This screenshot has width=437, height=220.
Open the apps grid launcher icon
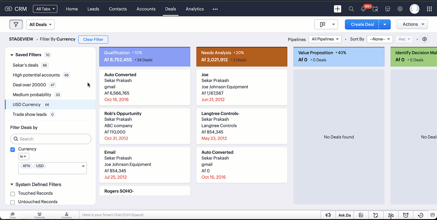coord(429,9)
